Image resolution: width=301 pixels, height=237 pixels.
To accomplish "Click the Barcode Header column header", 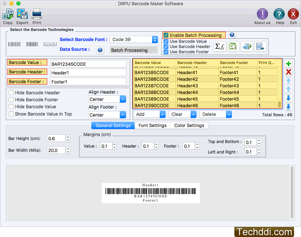I will [197, 63].
